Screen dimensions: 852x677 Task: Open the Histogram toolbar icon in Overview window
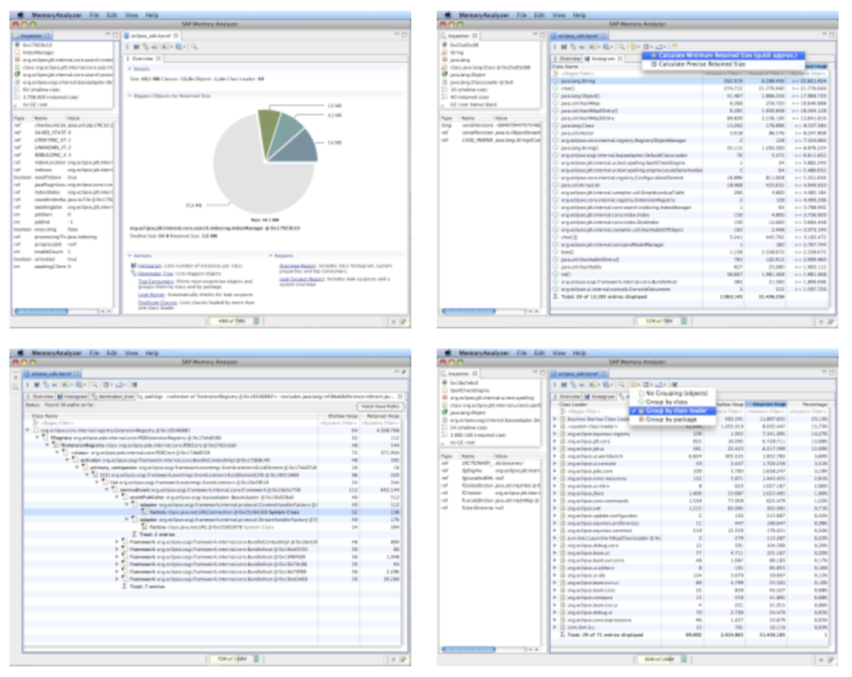(137, 47)
